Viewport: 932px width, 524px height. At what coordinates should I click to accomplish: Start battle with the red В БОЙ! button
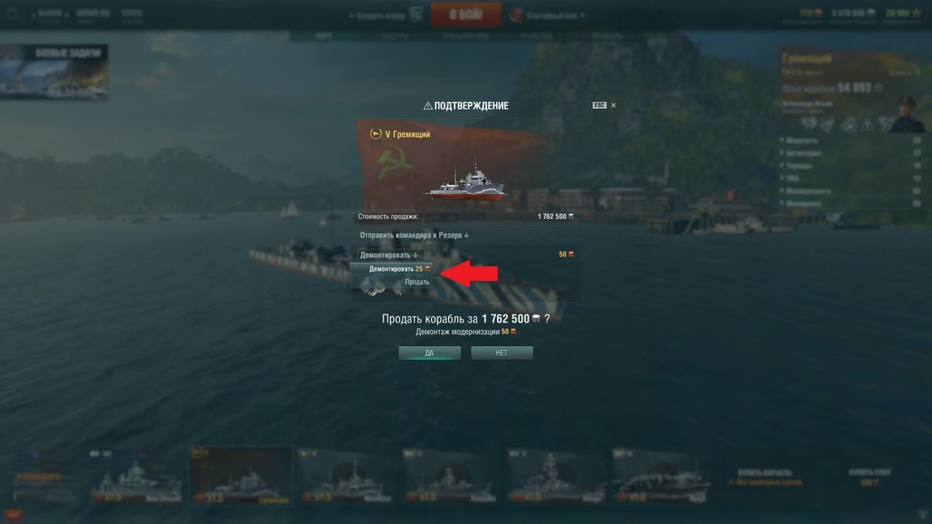click(x=466, y=15)
